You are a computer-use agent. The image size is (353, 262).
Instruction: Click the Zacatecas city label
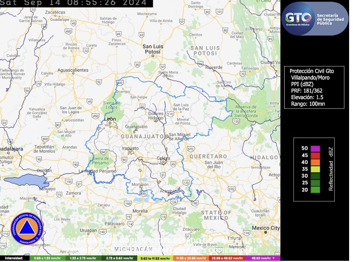pyautogui.click(x=55, y=12)
